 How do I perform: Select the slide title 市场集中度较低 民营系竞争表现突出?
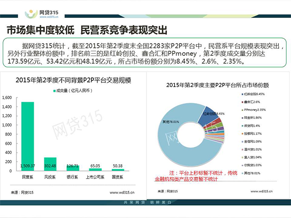(x=87, y=30)
